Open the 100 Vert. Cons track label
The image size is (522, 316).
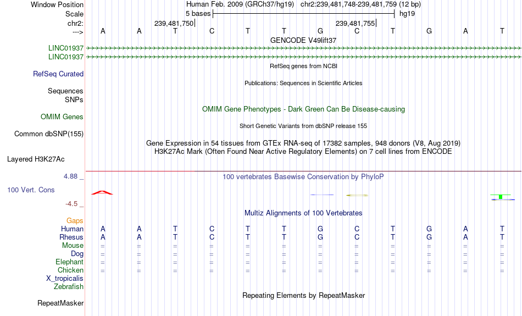(31, 190)
